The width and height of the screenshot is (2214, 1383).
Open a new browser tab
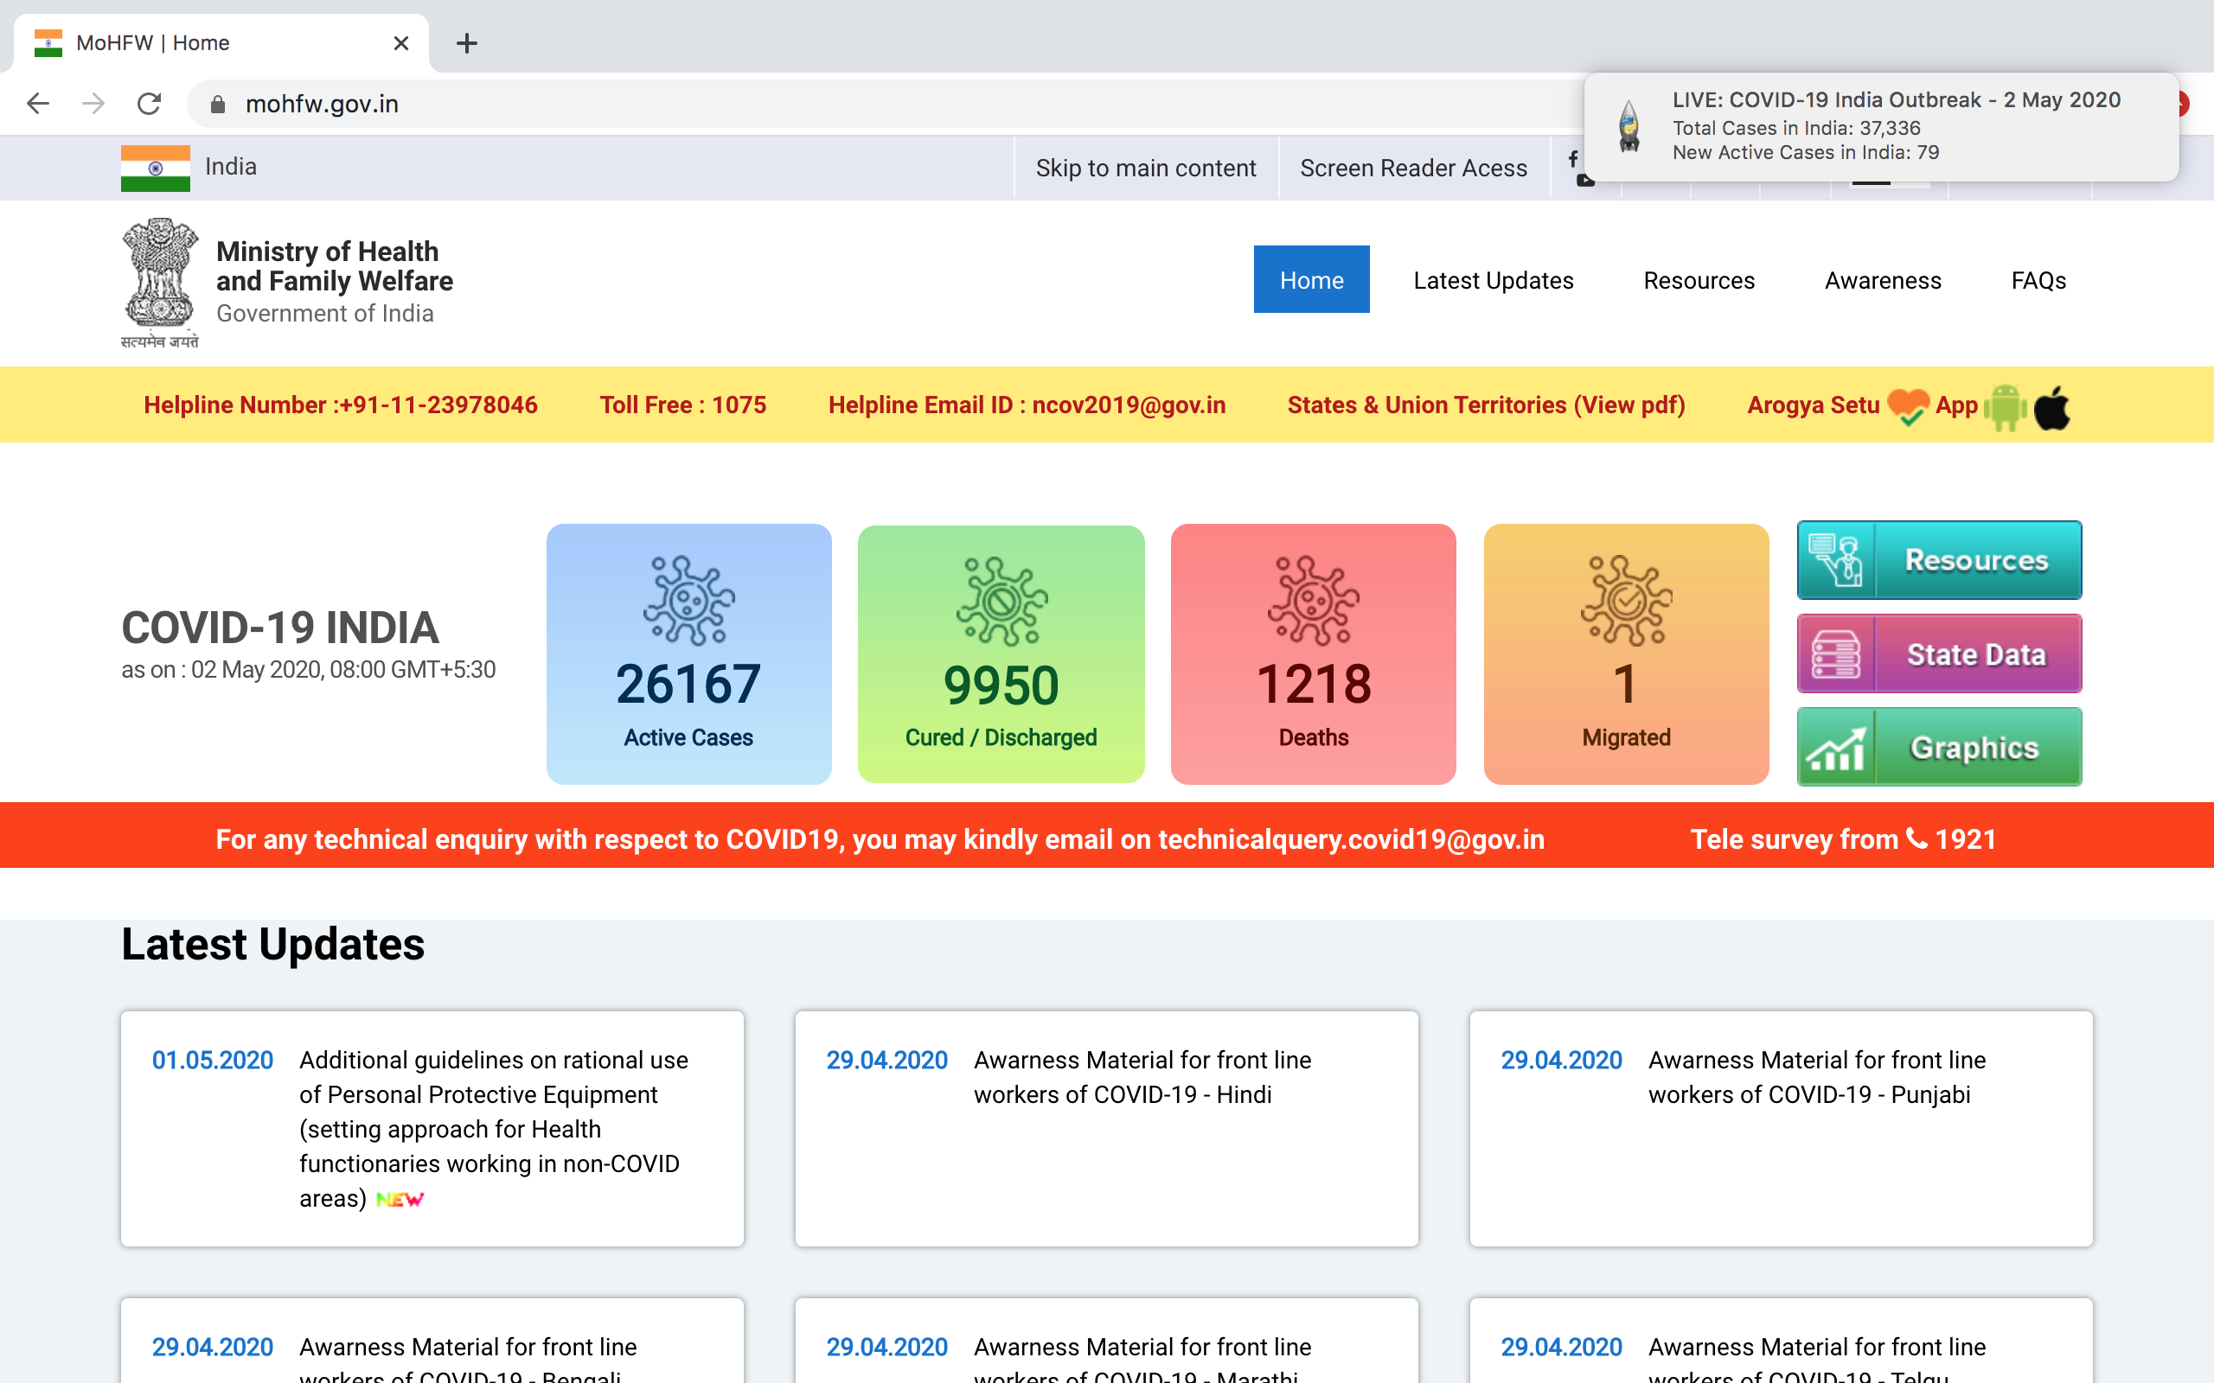click(467, 43)
